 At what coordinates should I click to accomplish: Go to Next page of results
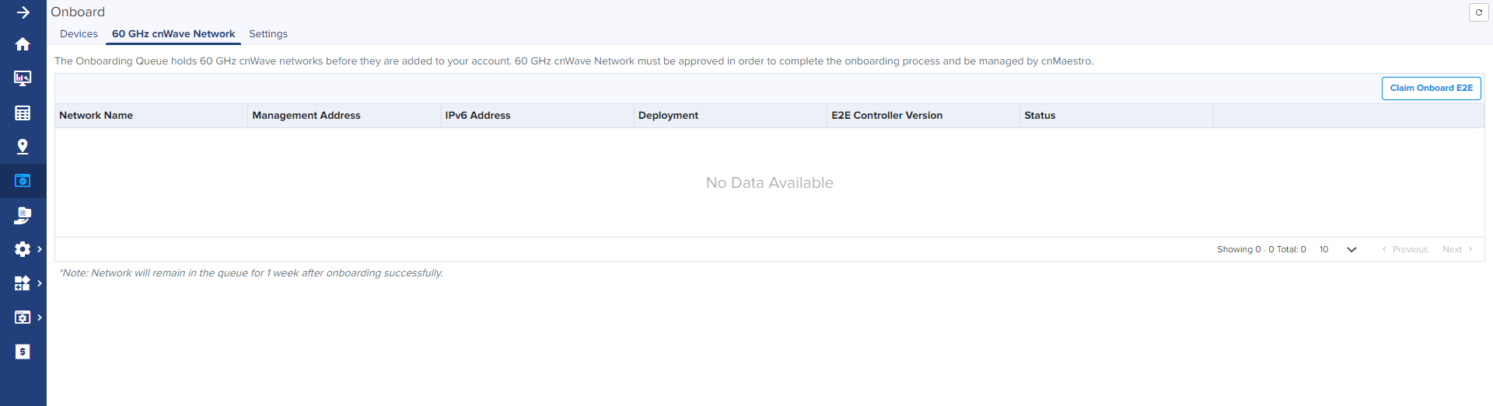[x=1456, y=249]
